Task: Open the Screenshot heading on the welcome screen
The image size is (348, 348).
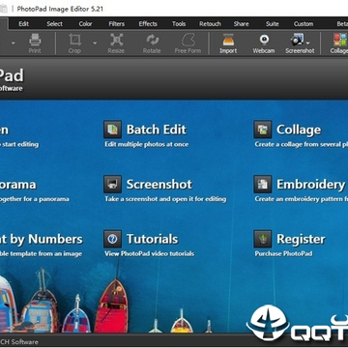Action: [159, 185]
